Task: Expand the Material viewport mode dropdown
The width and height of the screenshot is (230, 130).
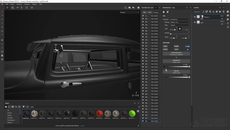Action: (x=129, y=12)
